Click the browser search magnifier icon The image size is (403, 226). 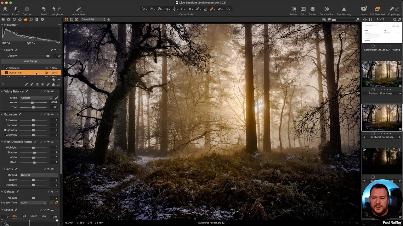(x=395, y=19)
